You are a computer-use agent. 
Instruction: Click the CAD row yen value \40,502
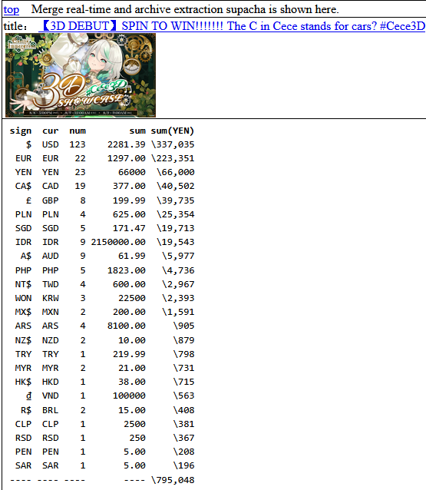176,186
